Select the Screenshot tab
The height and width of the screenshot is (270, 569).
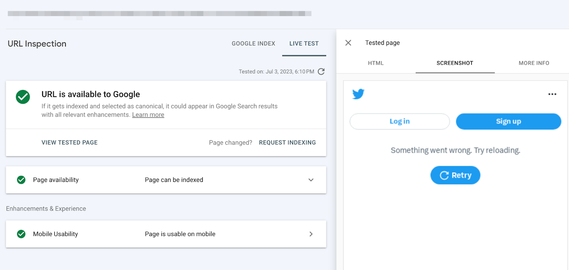[455, 63]
